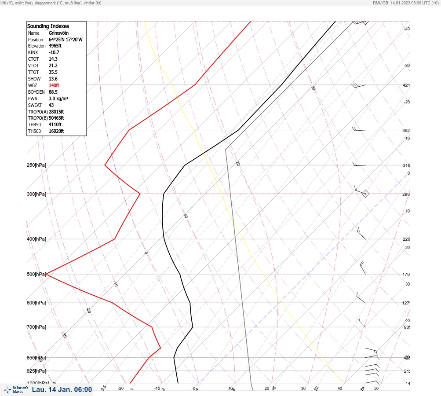Select the TH500 value 16920ft

point(56,131)
